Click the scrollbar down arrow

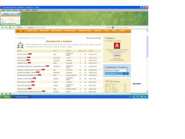(x=147, y=91)
